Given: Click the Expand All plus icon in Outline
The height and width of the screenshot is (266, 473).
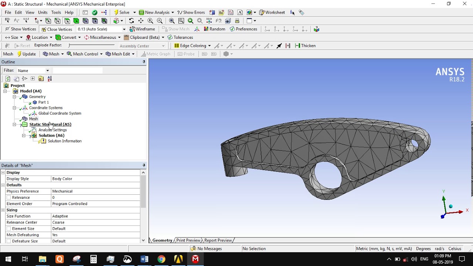Looking at the screenshot, I should [33, 78].
